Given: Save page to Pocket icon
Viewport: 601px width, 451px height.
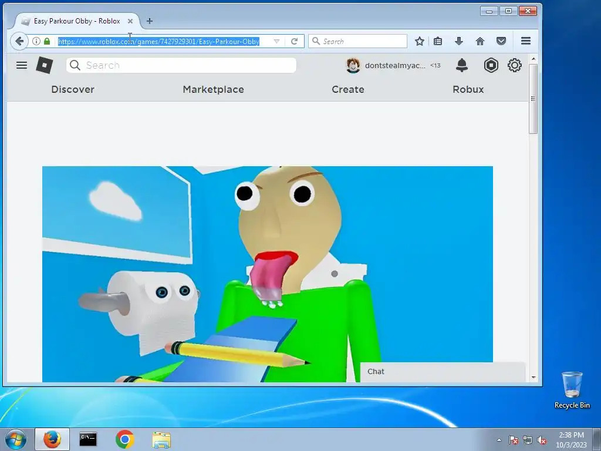Looking at the screenshot, I should point(501,41).
